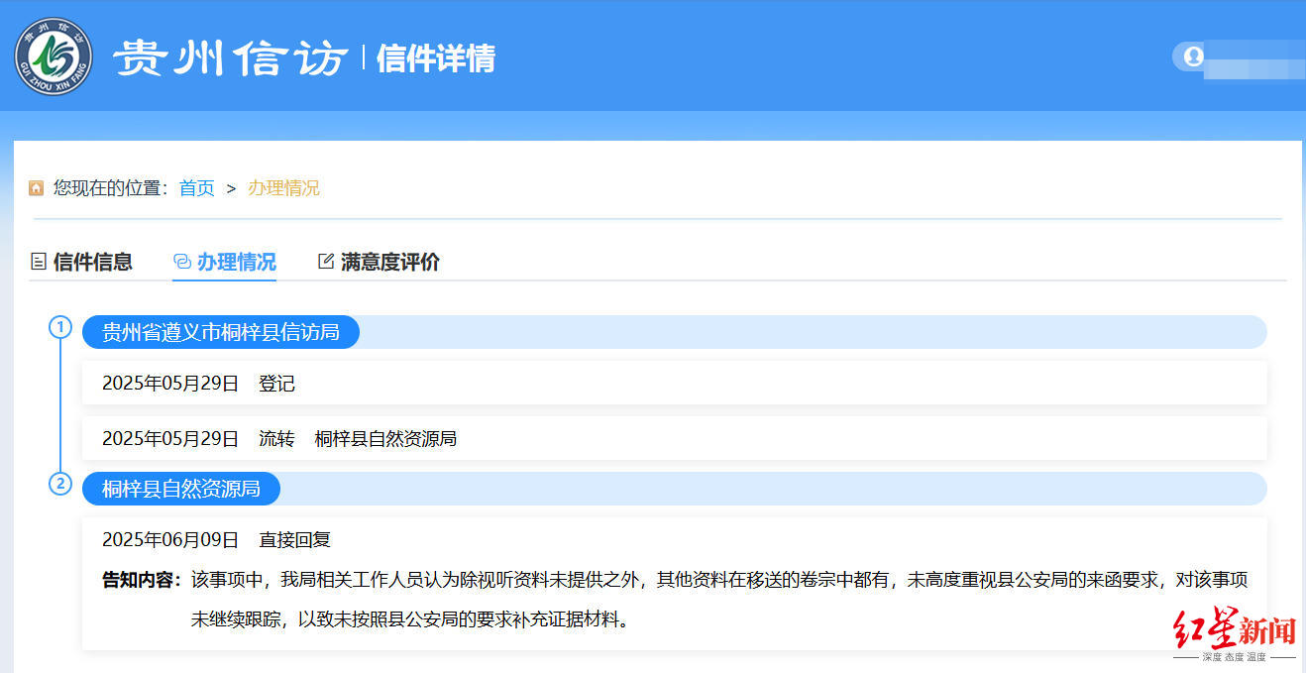Image resolution: width=1306 pixels, height=673 pixels.
Task: Click the 直接回复 reply record
Action: 217,539
